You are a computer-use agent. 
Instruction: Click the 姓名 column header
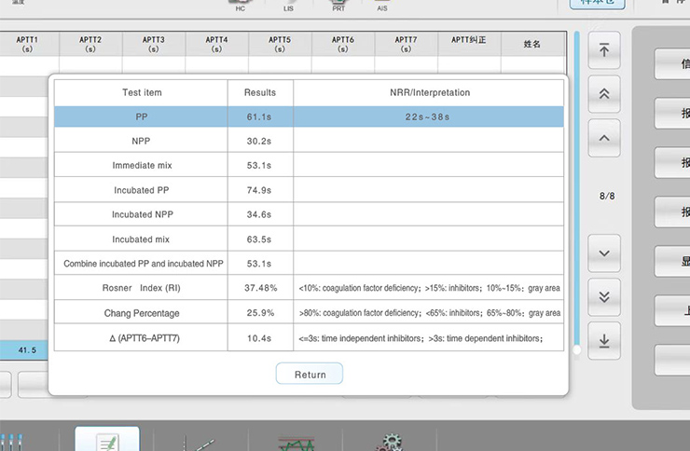[x=532, y=44]
